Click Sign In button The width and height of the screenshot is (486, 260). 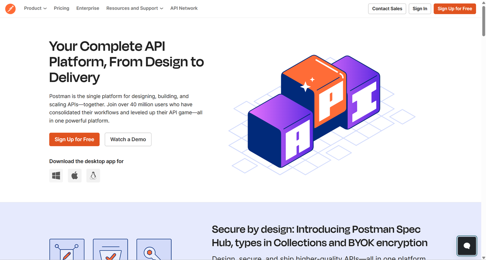(420, 9)
